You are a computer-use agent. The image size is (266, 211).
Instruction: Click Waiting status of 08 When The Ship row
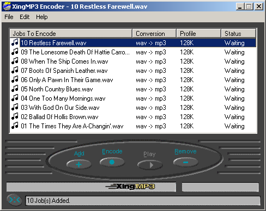pyautogui.click(x=234, y=61)
